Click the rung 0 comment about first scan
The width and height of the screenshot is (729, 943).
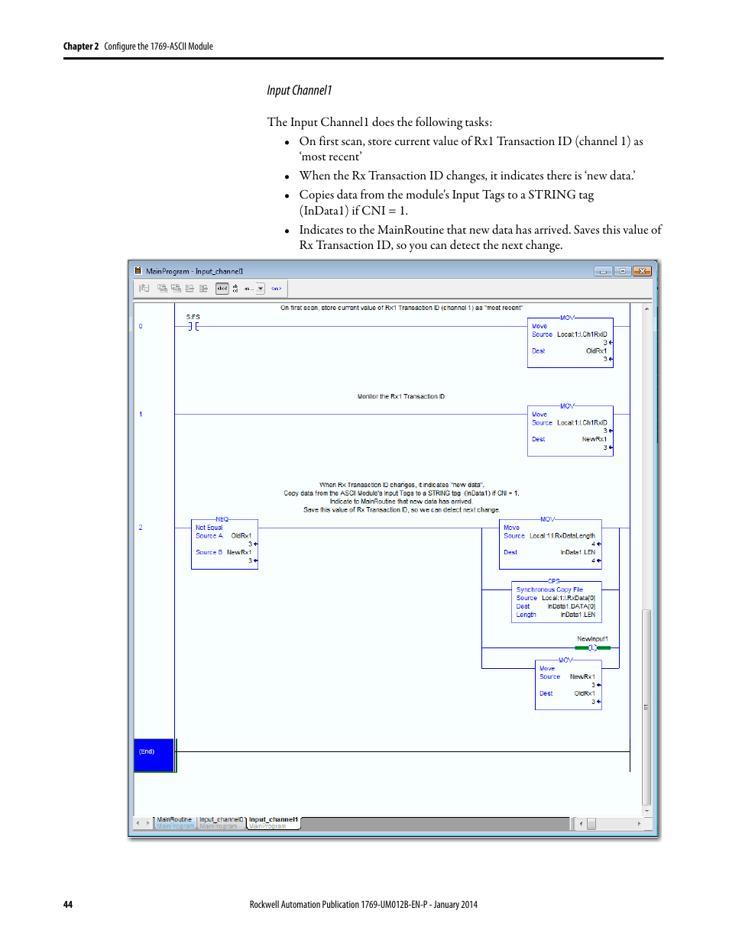click(401, 308)
